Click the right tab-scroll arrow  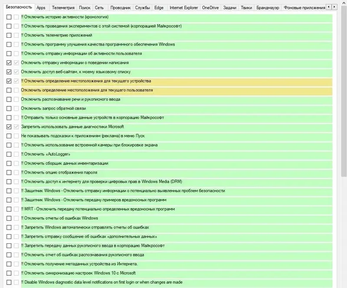[335, 6]
